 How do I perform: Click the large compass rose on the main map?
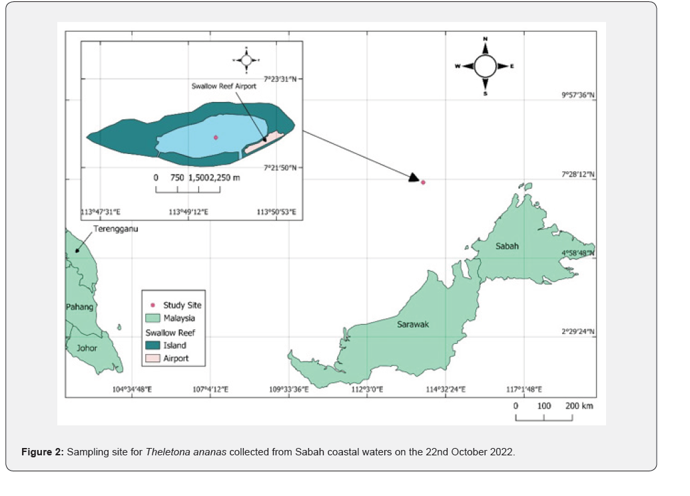coord(485,66)
